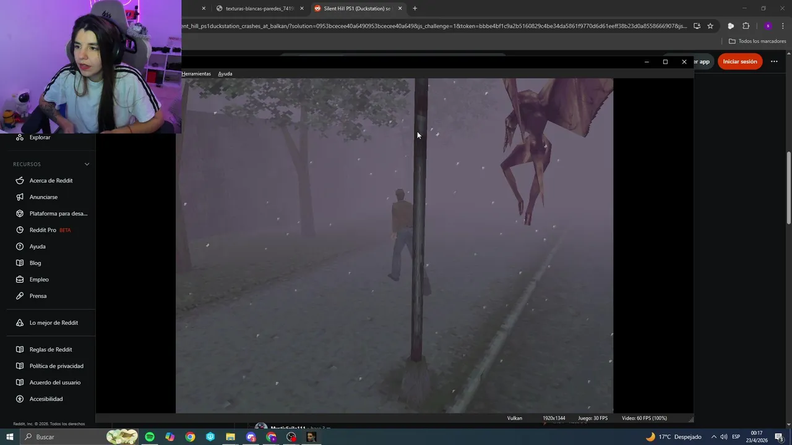
Task: Open the clock showing 00:17
Action: coord(757,437)
